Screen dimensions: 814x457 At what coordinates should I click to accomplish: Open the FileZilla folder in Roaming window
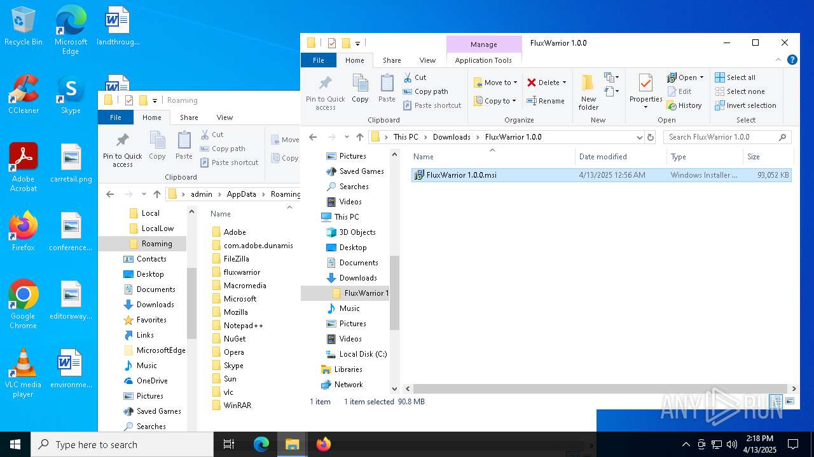[236, 259]
